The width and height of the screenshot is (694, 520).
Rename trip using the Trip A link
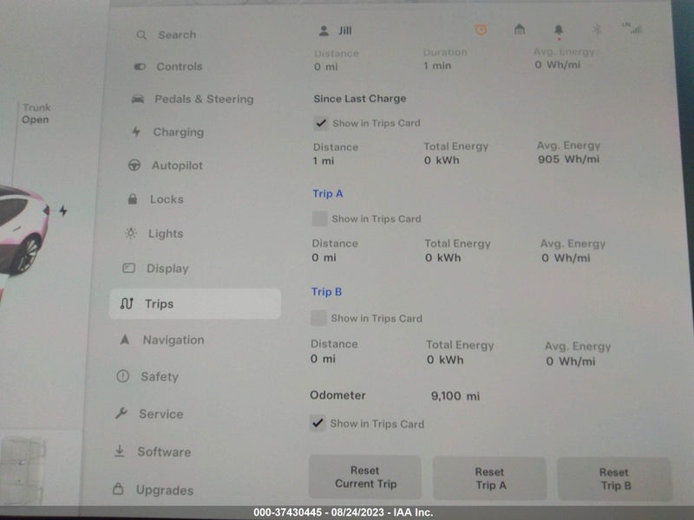click(328, 193)
